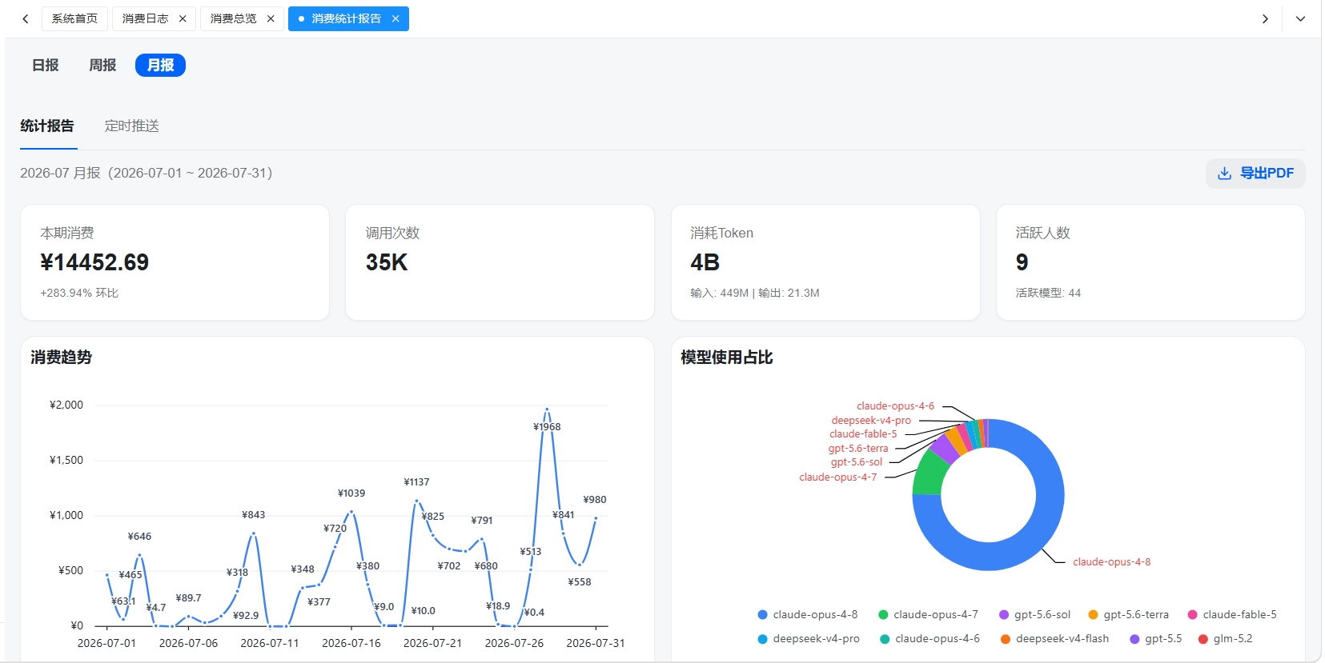
Task: Click the claude-opus-4-7 pie callout label
Action: (x=837, y=477)
